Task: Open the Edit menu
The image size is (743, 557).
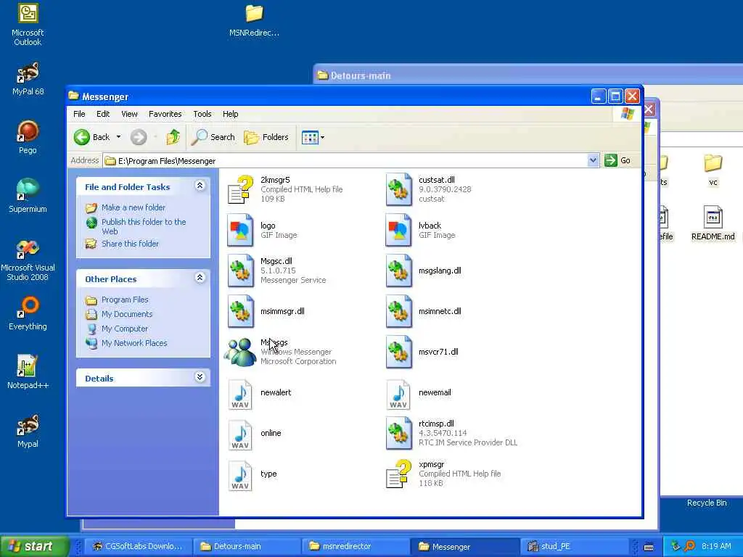Action: [103, 114]
